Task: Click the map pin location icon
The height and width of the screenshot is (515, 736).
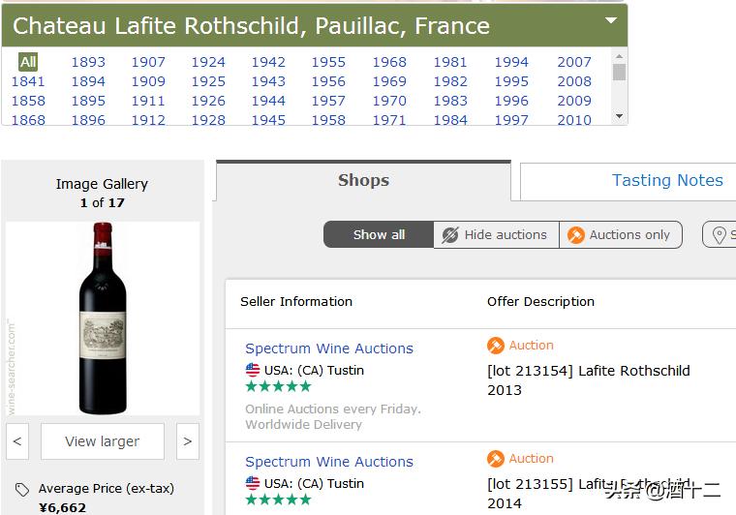Action: point(719,235)
